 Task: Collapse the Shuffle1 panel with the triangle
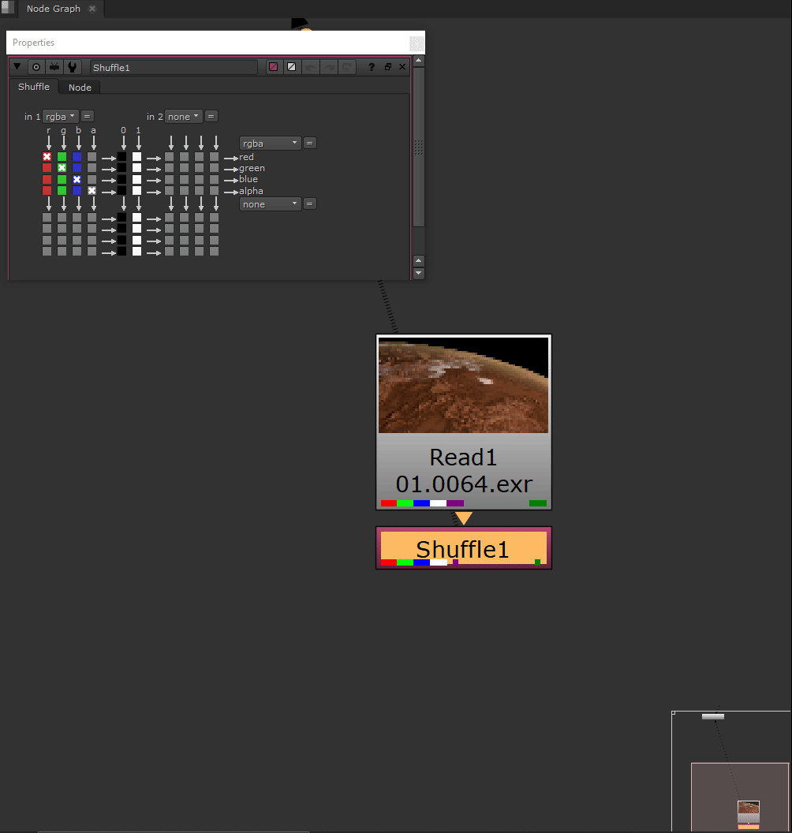click(x=17, y=67)
